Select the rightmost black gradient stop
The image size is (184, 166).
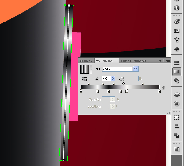coord(159,91)
